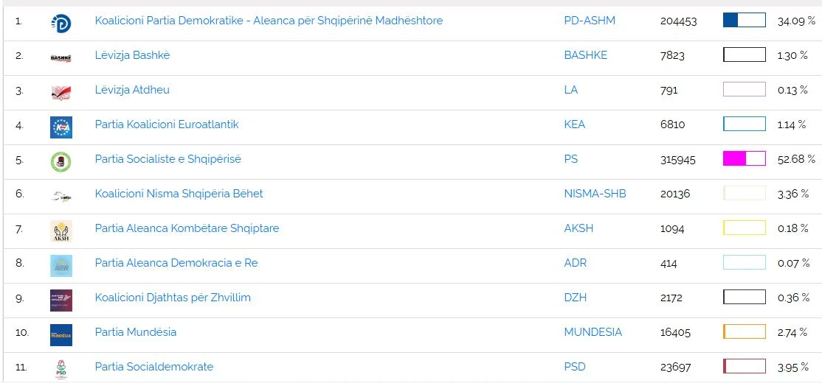This screenshot has height=383, width=822.
Task: Click the AKSH party logo icon
Action: pos(61,231)
